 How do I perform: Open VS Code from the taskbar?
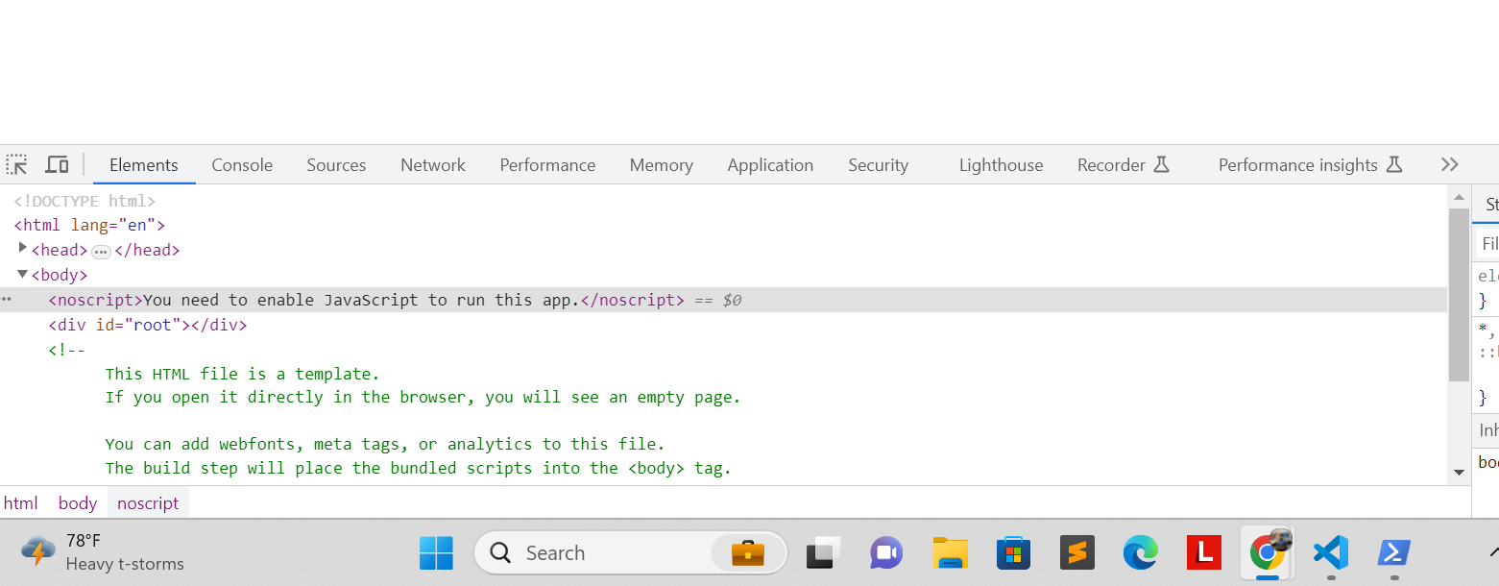click(x=1330, y=552)
